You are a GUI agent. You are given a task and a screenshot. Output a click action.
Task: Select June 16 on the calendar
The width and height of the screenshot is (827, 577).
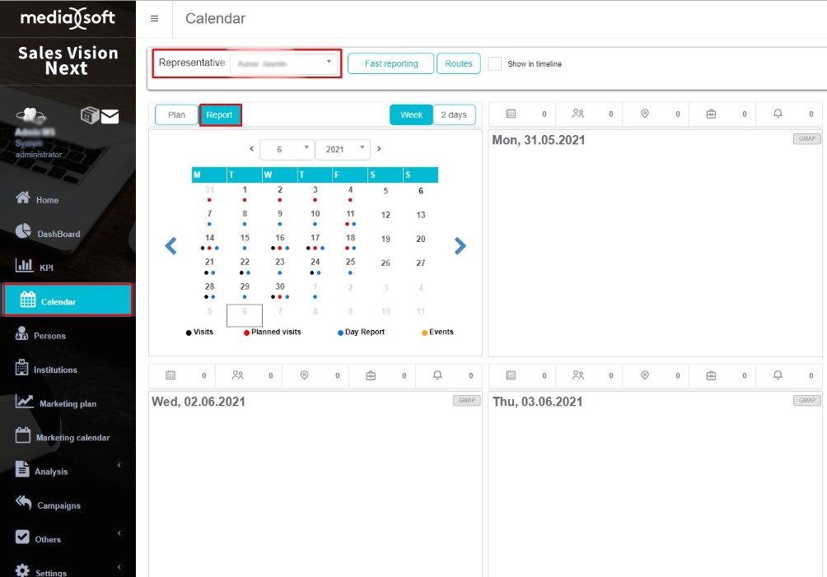pos(280,239)
